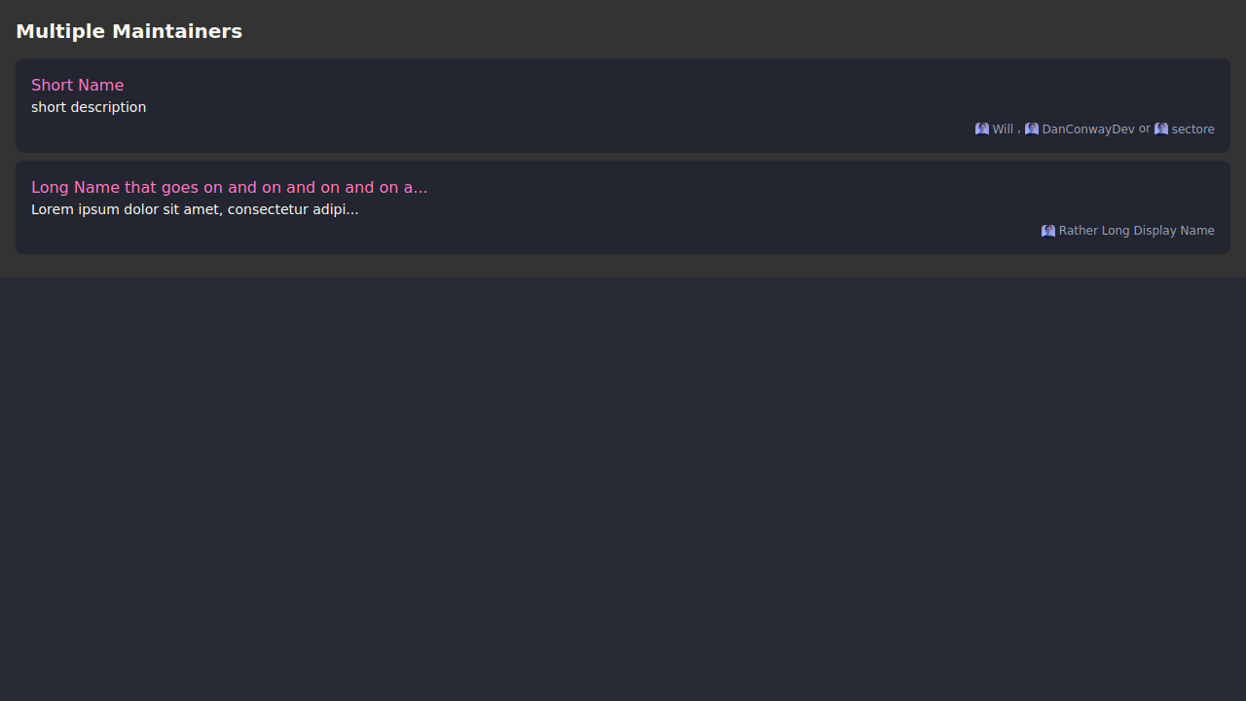
Task: Click Will's avatar icon
Action: (x=981, y=129)
